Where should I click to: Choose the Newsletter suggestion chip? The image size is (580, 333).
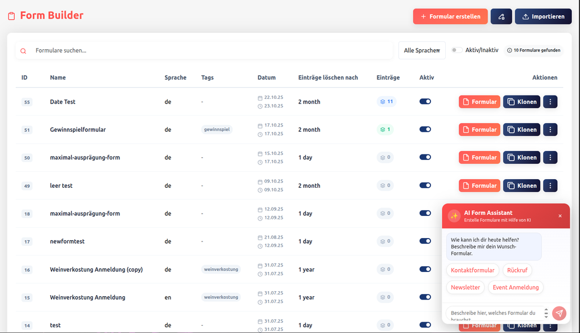[466, 287]
